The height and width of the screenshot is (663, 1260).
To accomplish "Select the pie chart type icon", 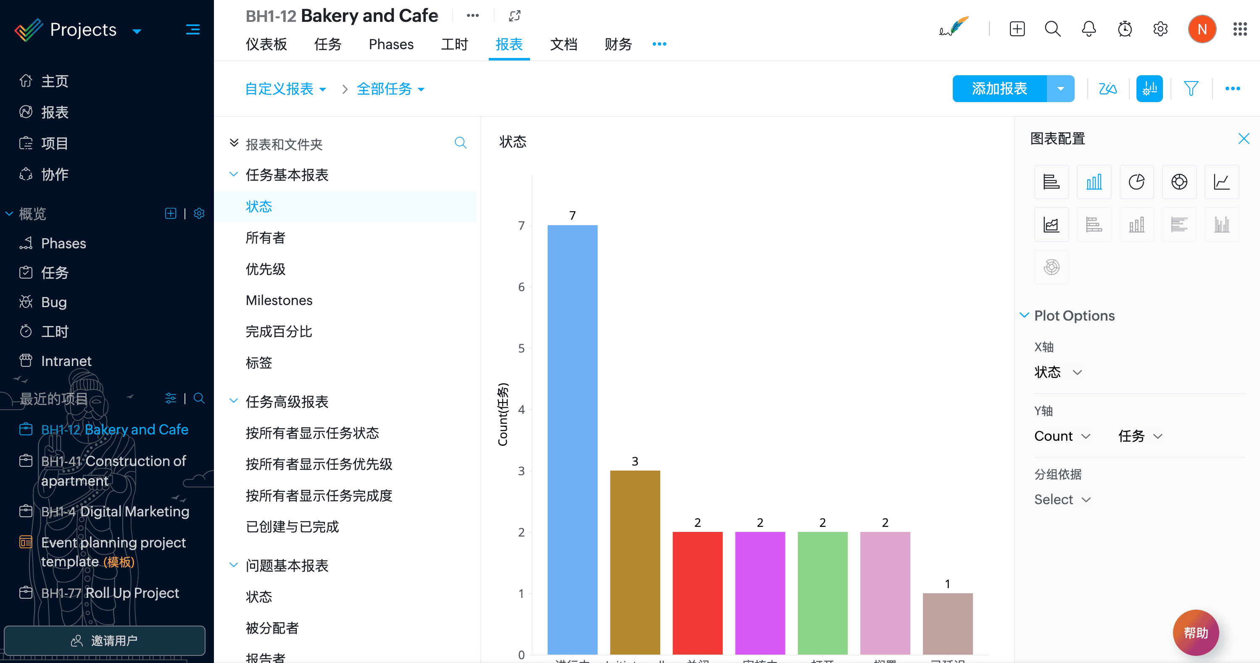I will coord(1136,182).
